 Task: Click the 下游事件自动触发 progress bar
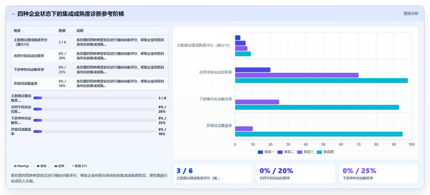(x=94, y=120)
